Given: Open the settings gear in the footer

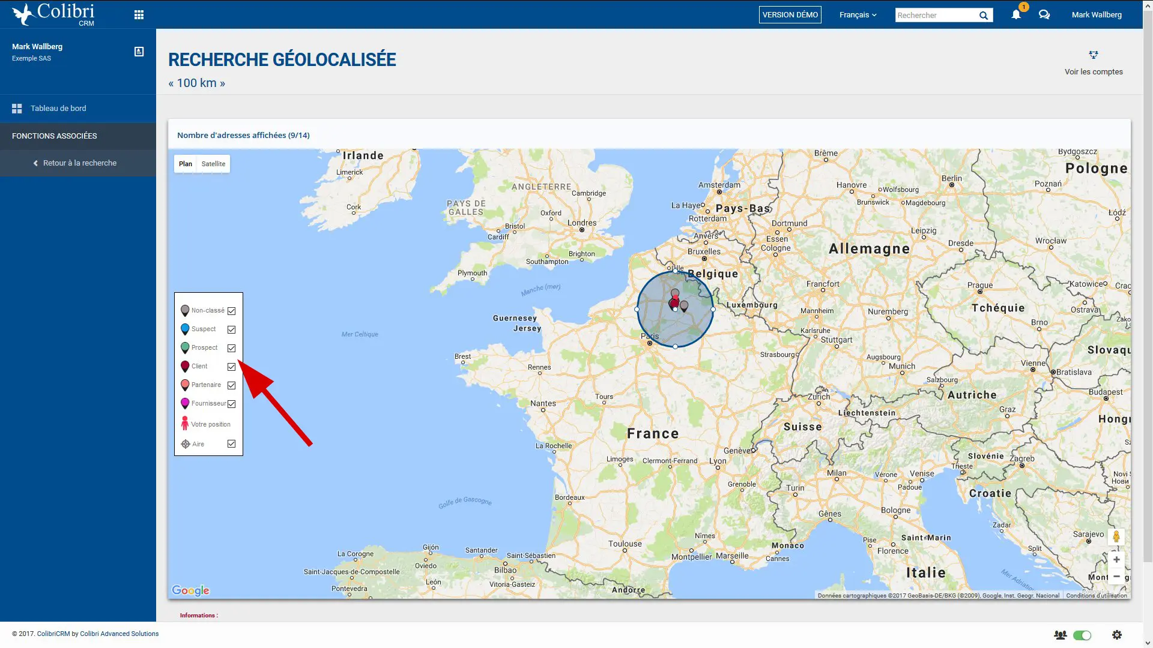Looking at the screenshot, I should [1116, 635].
